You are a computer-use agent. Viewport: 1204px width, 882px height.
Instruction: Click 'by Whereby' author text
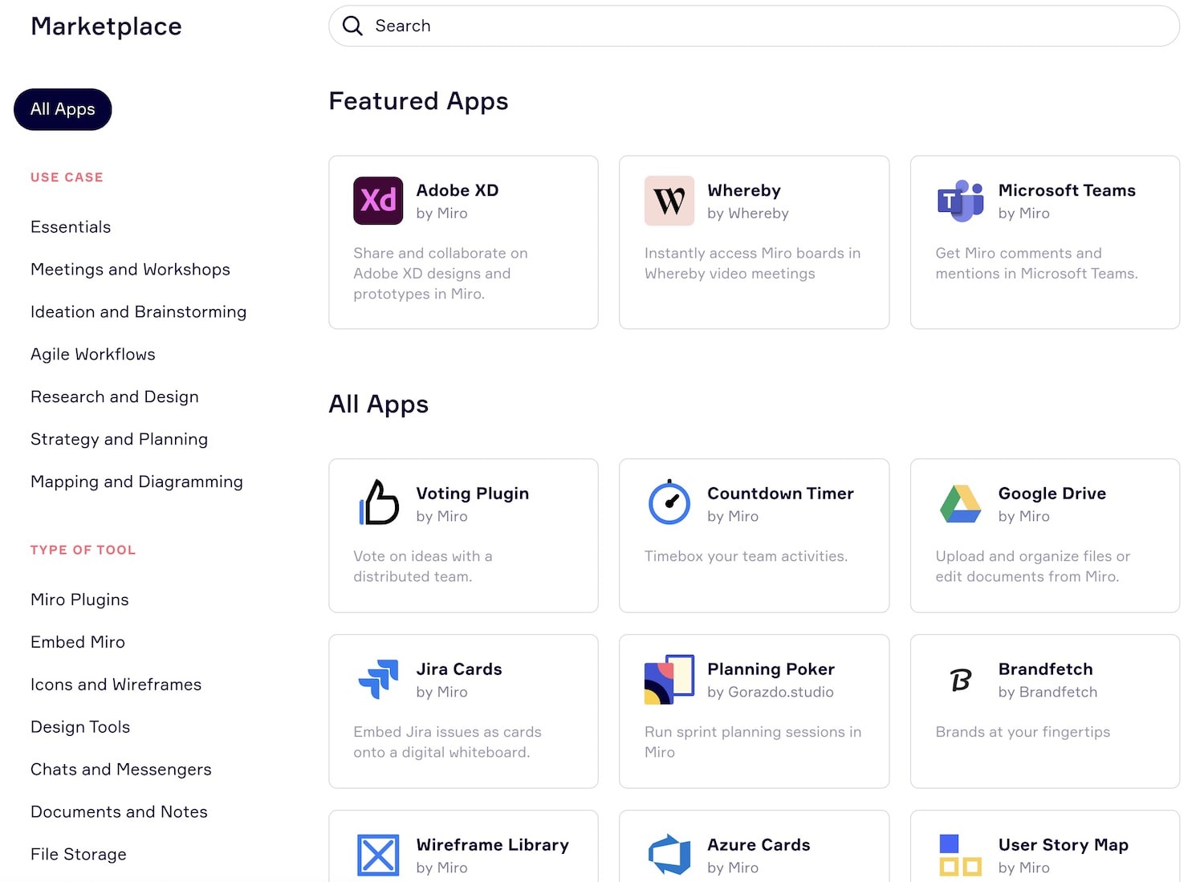pos(748,213)
